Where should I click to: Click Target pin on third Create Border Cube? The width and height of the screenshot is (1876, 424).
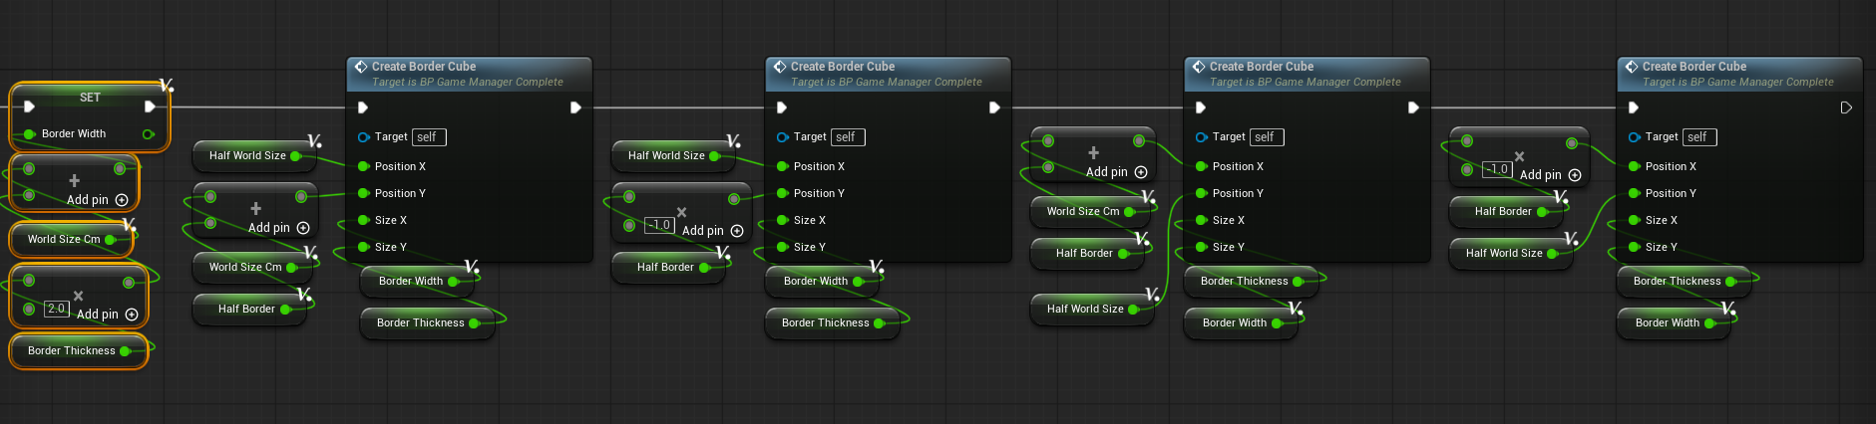(x=1202, y=137)
